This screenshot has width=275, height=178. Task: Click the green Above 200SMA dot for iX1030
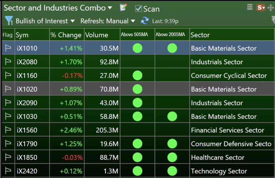pyautogui.click(x=172, y=116)
